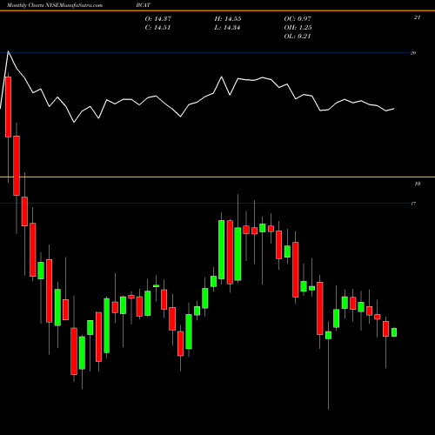The height and width of the screenshot is (435, 435).
Task: Click the Monthly Charts NYSEMunafaSutra.com title
Action: click(55, 5)
